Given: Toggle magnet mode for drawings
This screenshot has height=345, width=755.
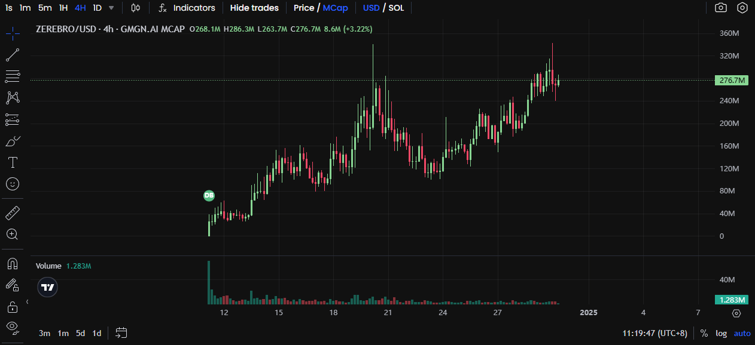Looking at the screenshot, I should point(13,263).
